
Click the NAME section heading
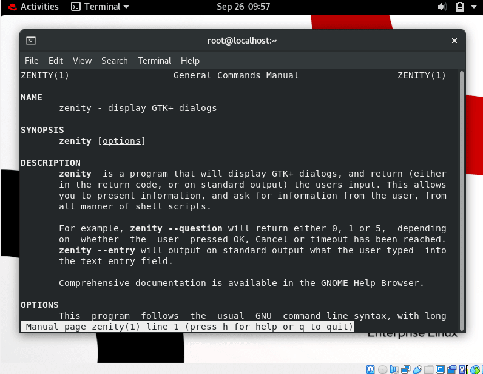(x=32, y=97)
